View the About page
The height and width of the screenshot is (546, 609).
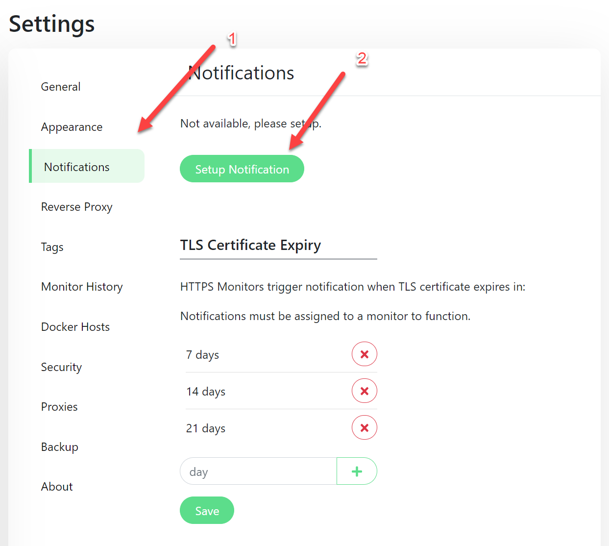[x=57, y=487]
